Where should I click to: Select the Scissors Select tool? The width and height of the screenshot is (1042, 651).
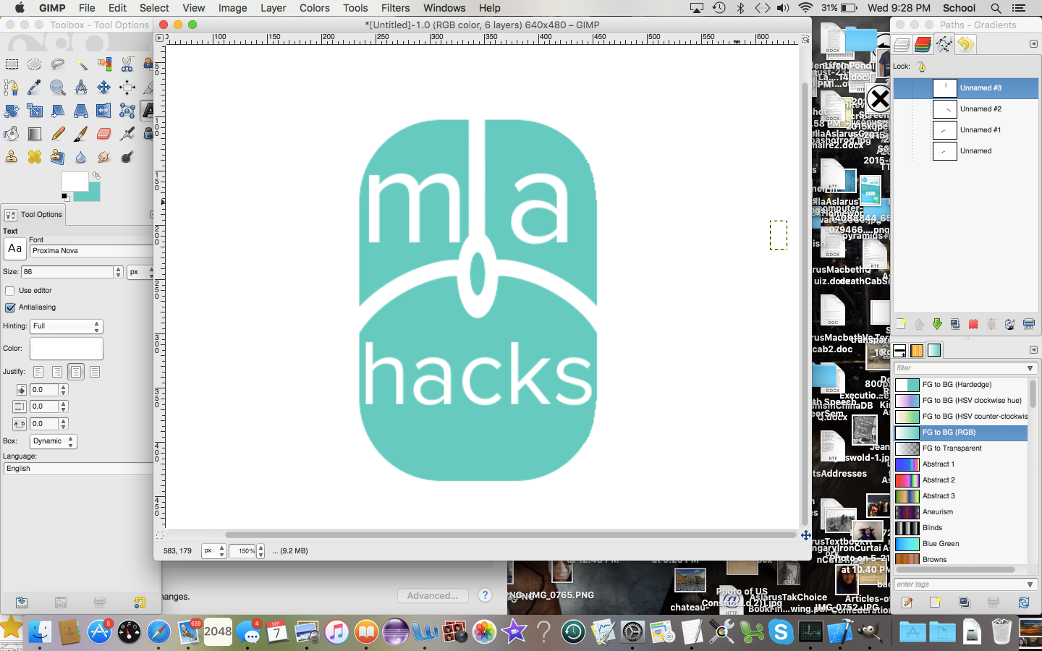click(127, 64)
